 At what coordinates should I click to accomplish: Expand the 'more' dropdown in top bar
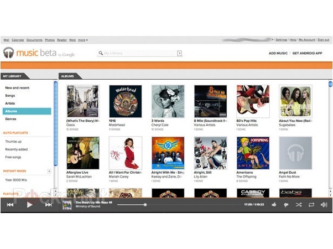click(x=82, y=40)
